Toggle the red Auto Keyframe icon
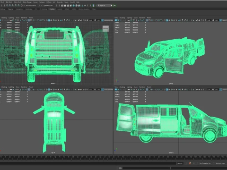This screenshot has height=170, width=227. pos(190,163)
